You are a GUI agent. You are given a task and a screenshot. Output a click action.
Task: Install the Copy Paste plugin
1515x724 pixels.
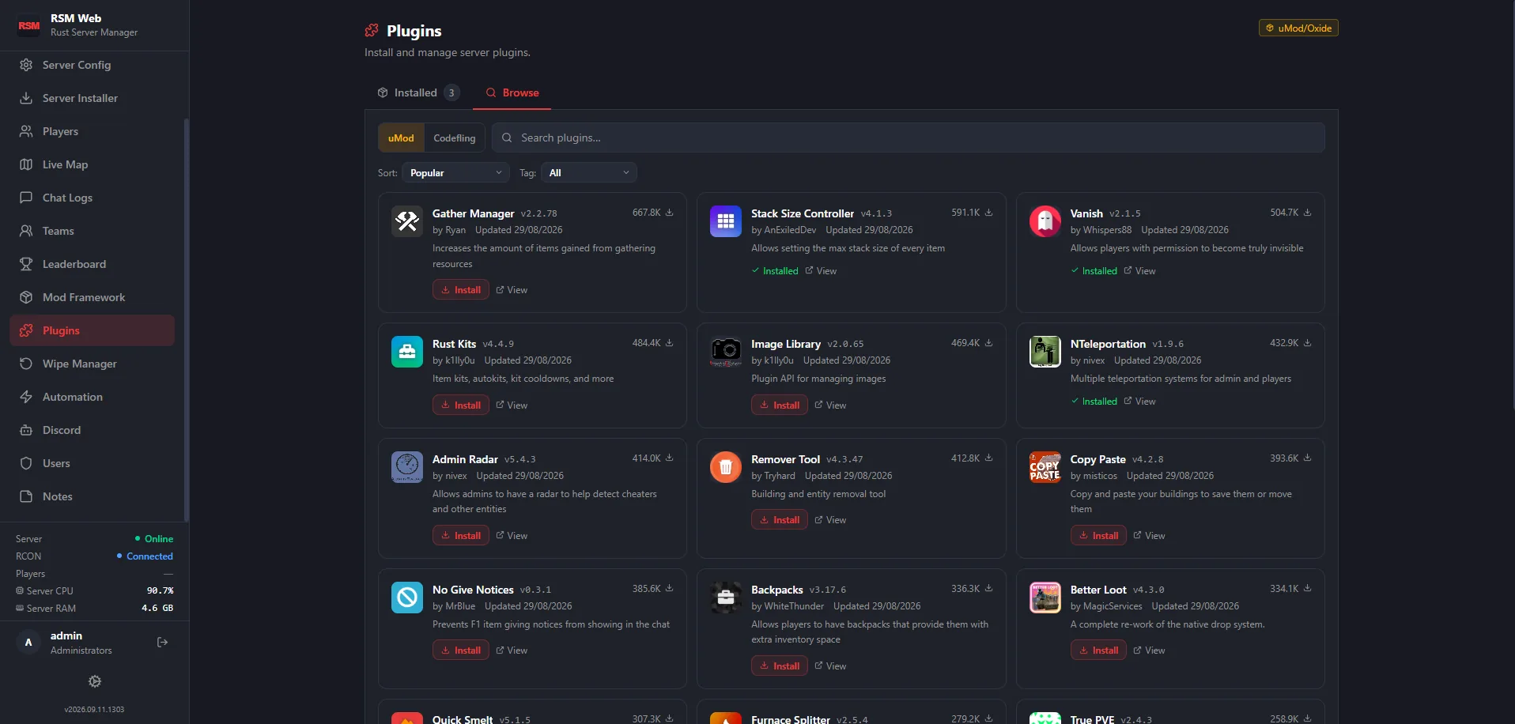pos(1098,536)
